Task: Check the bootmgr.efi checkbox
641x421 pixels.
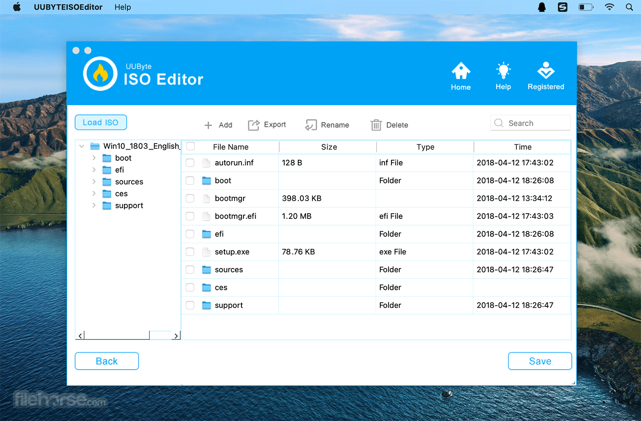Action: coord(190,216)
